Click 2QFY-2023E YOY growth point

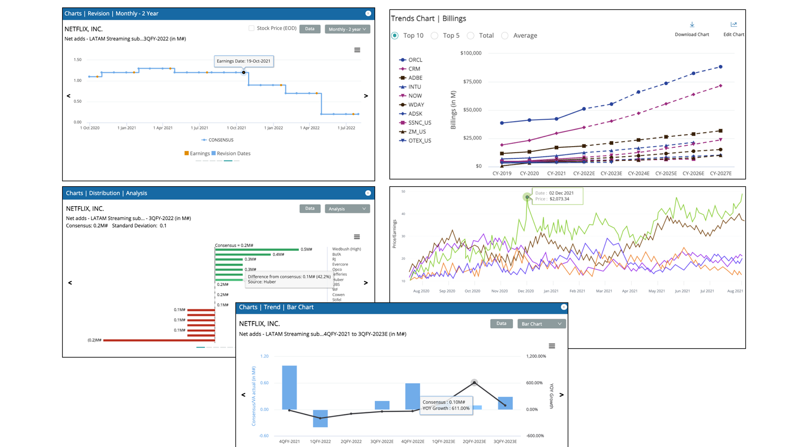click(x=475, y=383)
